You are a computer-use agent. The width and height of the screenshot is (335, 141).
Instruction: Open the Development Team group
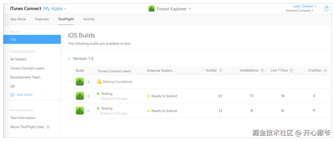click(x=25, y=77)
